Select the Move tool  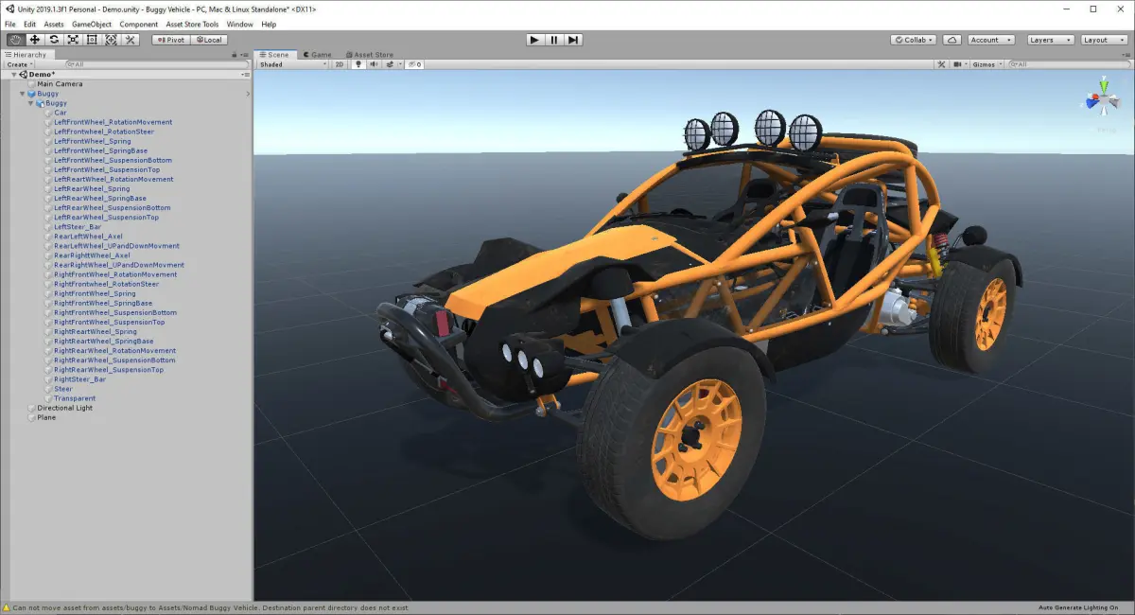[x=35, y=40]
